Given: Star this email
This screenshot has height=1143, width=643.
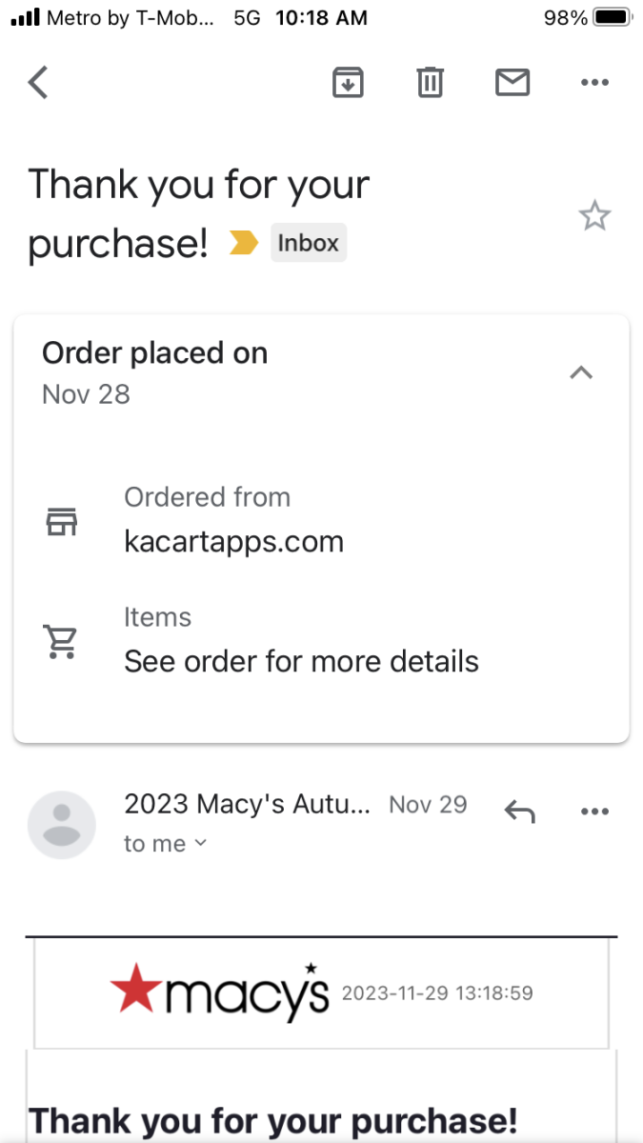Looking at the screenshot, I should tap(594, 216).
